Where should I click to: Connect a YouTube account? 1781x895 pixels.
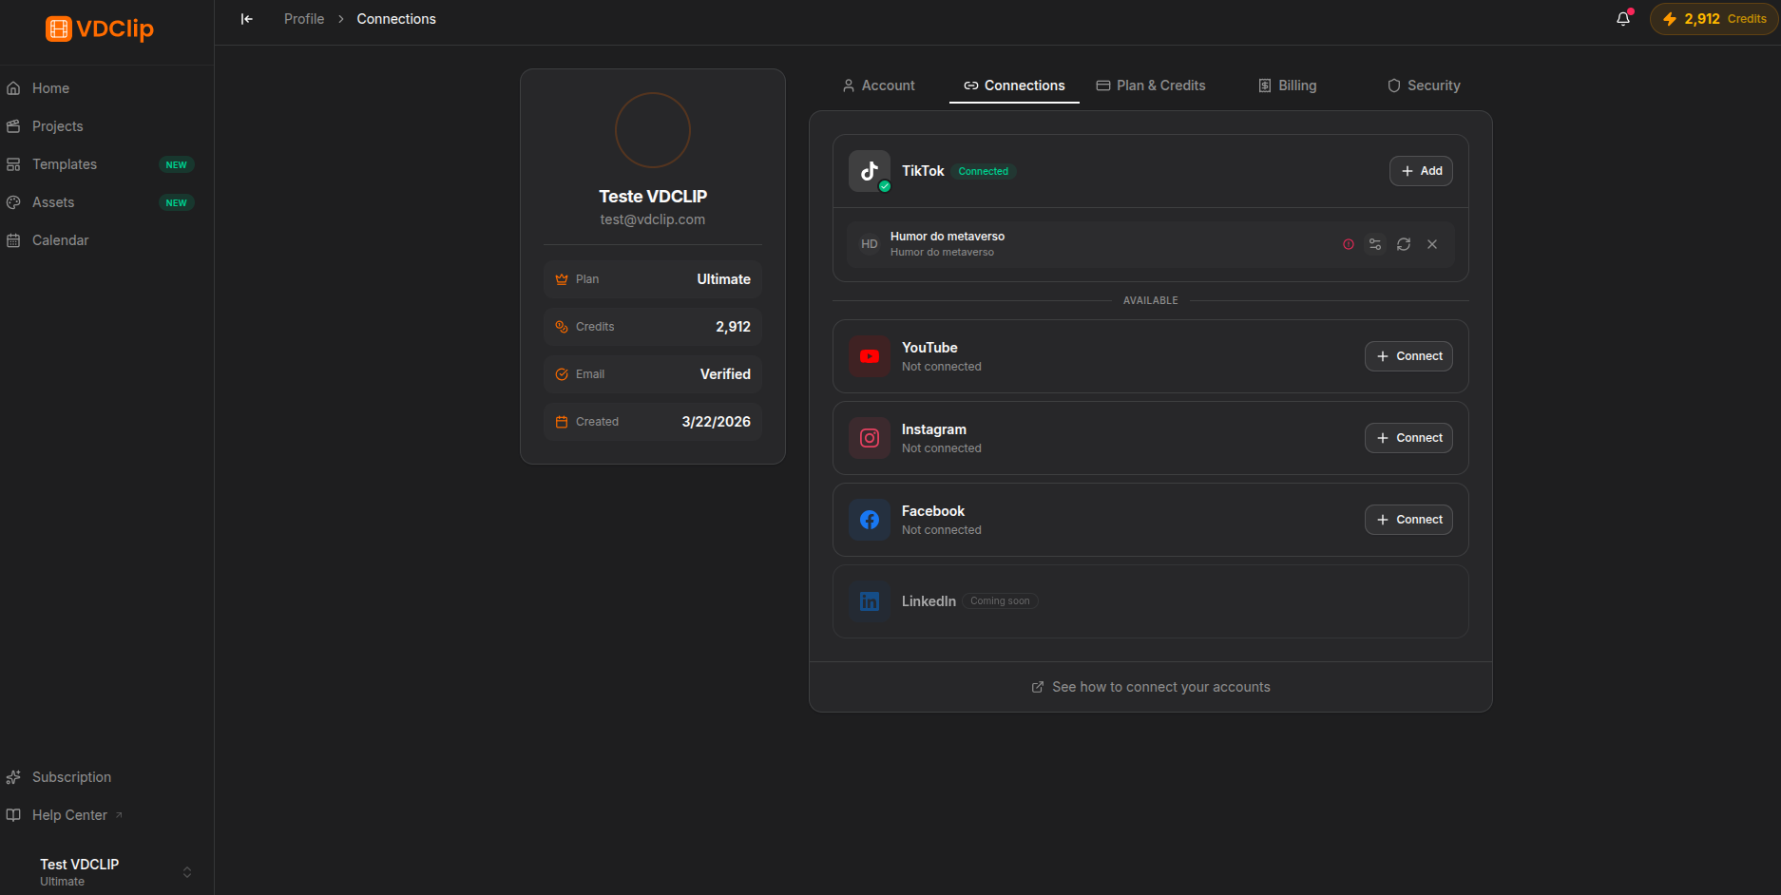(x=1408, y=356)
